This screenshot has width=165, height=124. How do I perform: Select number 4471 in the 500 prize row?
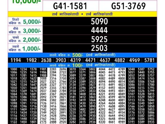tap(90, 60)
